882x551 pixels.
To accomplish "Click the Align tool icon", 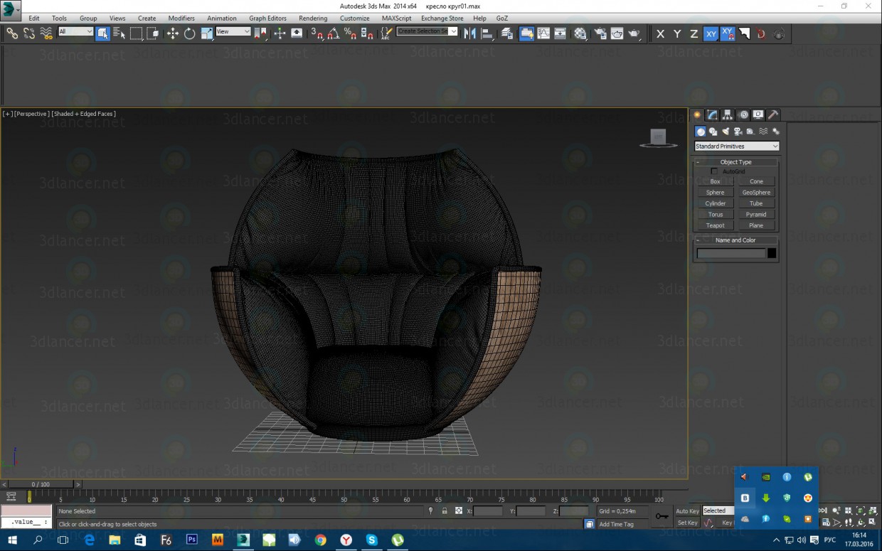I will 487,33.
